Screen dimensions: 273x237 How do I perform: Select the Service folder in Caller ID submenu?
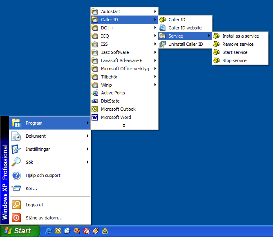click(x=185, y=36)
